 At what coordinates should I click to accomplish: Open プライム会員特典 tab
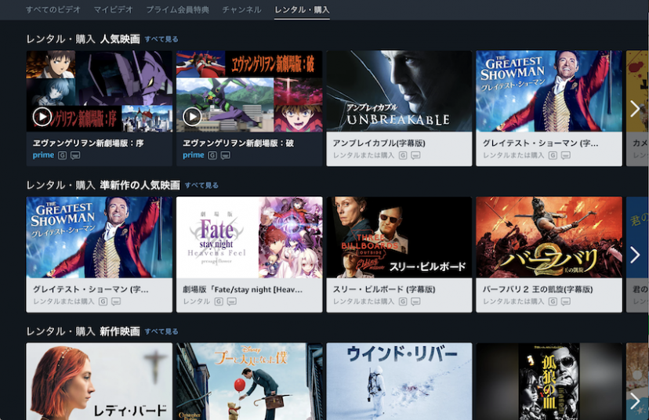(178, 9)
